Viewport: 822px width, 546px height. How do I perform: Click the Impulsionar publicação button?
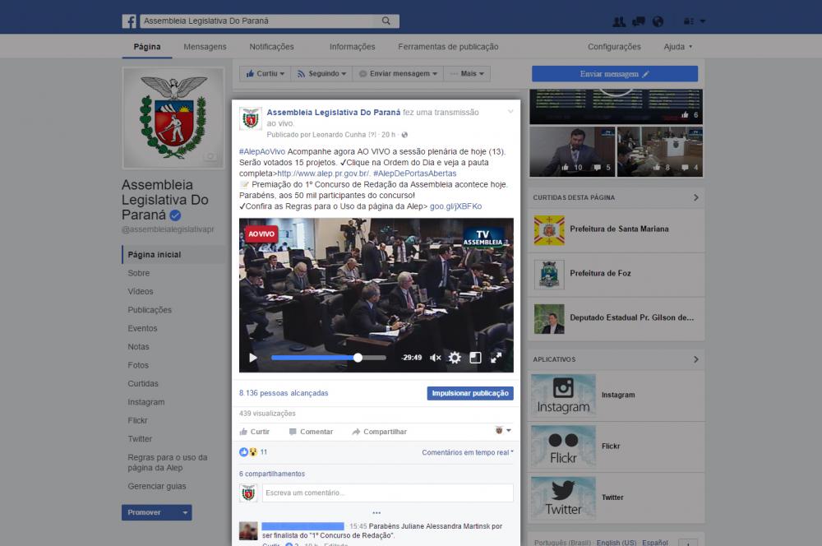[470, 393]
